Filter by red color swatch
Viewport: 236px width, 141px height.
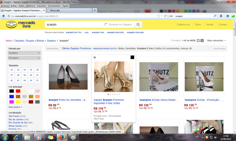[18, 91]
